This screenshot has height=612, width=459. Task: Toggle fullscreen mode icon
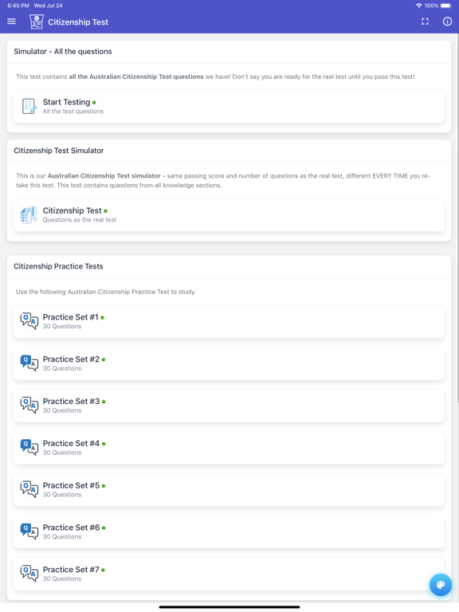click(x=425, y=22)
